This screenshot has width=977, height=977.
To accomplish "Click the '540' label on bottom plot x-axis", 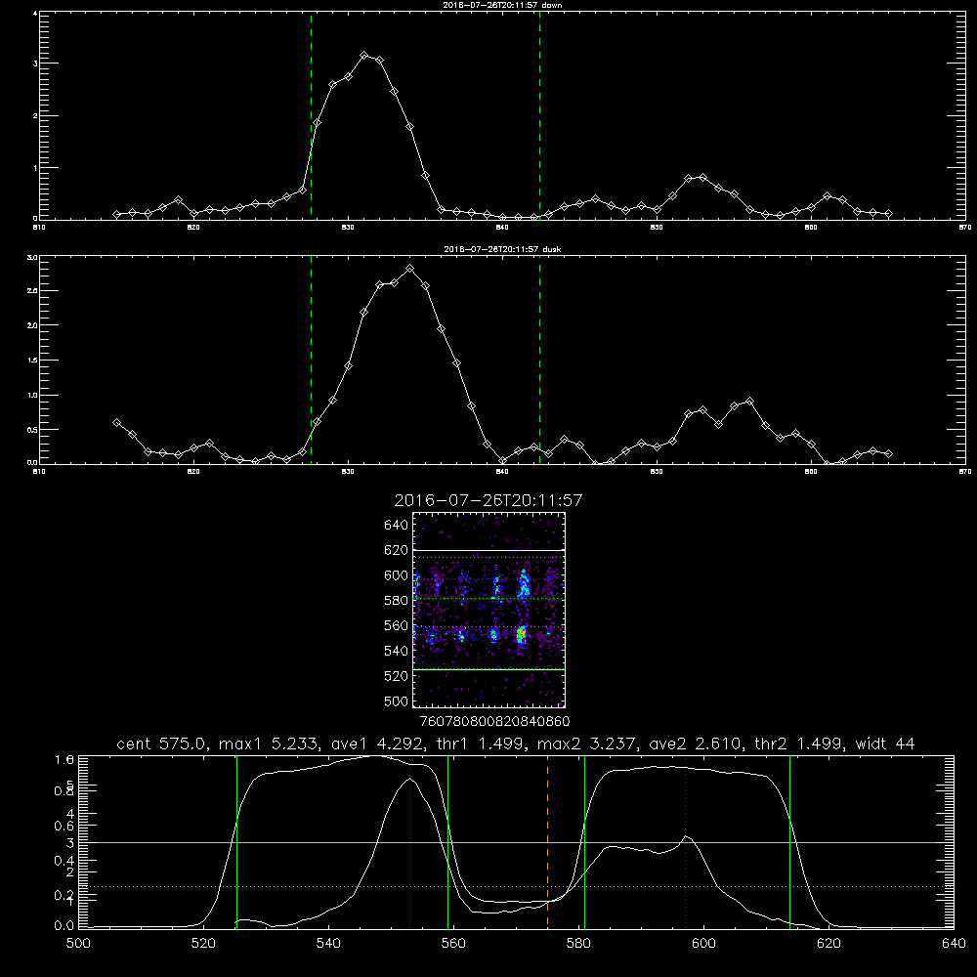I will pos(328,944).
